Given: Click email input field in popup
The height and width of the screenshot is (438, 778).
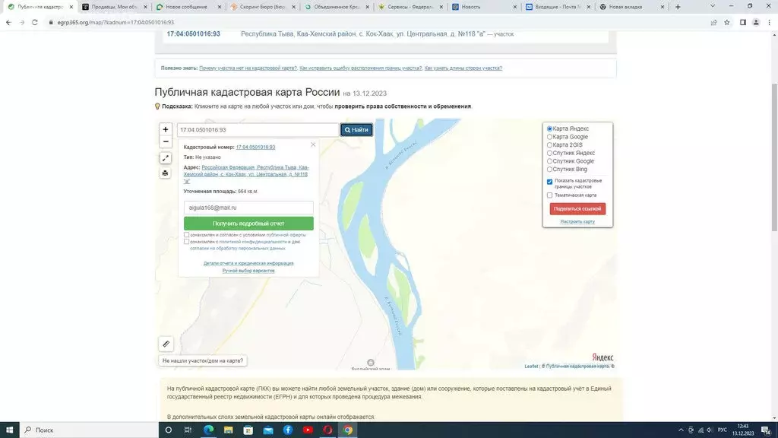Looking at the screenshot, I should (x=248, y=208).
